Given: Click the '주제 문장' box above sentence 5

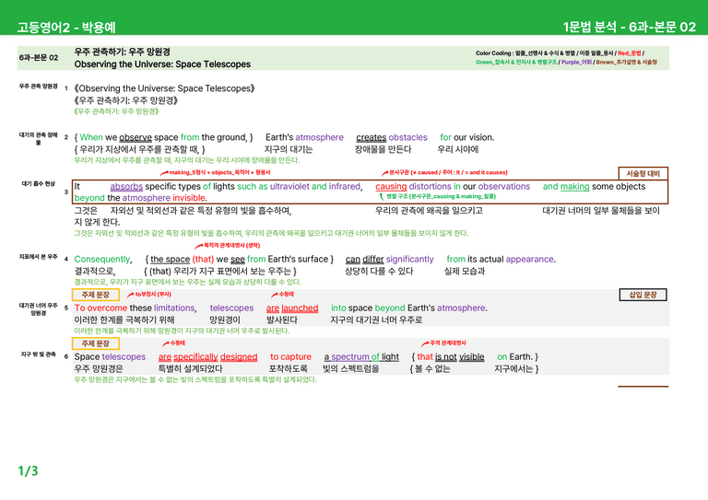Looking at the screenshot, I should pos(96,295).
